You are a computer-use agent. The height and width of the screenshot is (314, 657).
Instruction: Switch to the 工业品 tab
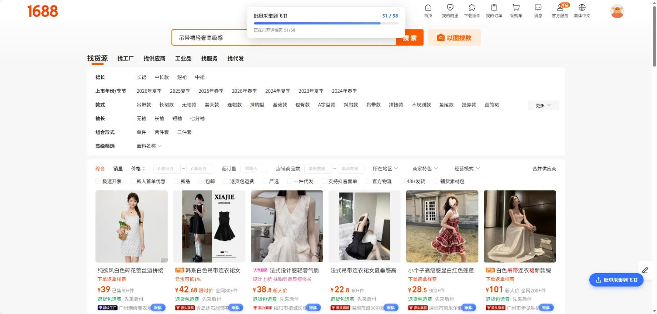[x=183, y=59]
